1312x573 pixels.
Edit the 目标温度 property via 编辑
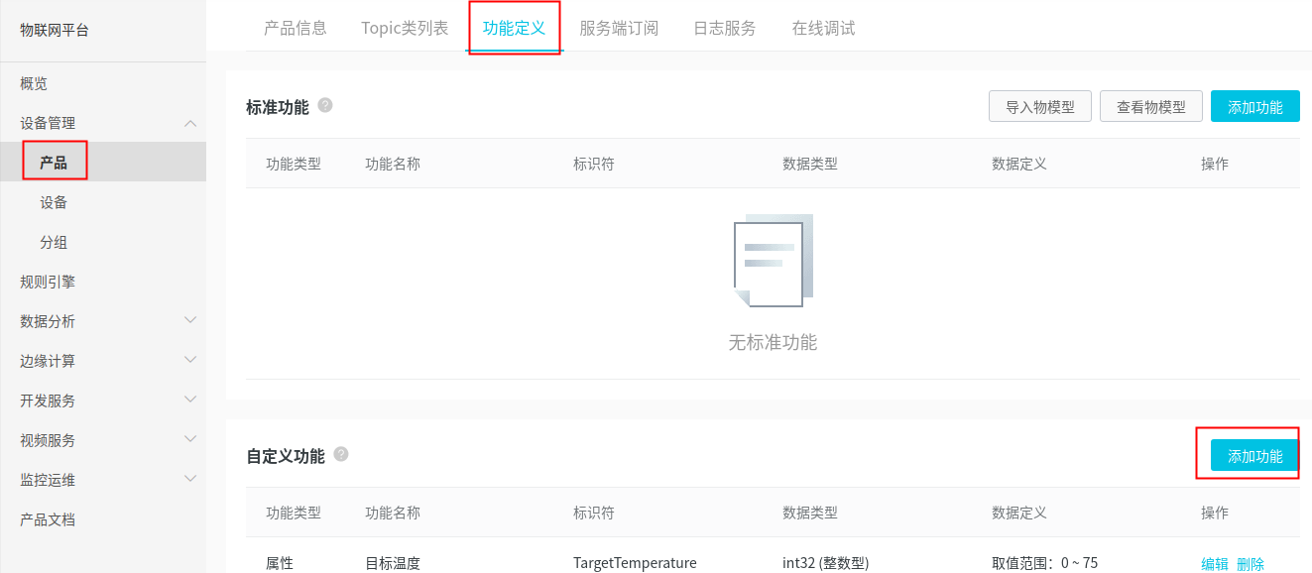(1215, 564)
